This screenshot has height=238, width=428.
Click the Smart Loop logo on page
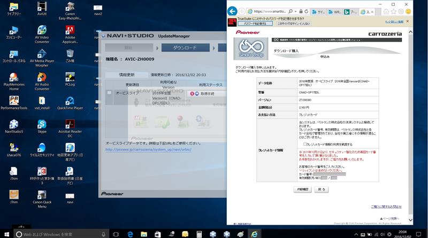coord(251,49)
